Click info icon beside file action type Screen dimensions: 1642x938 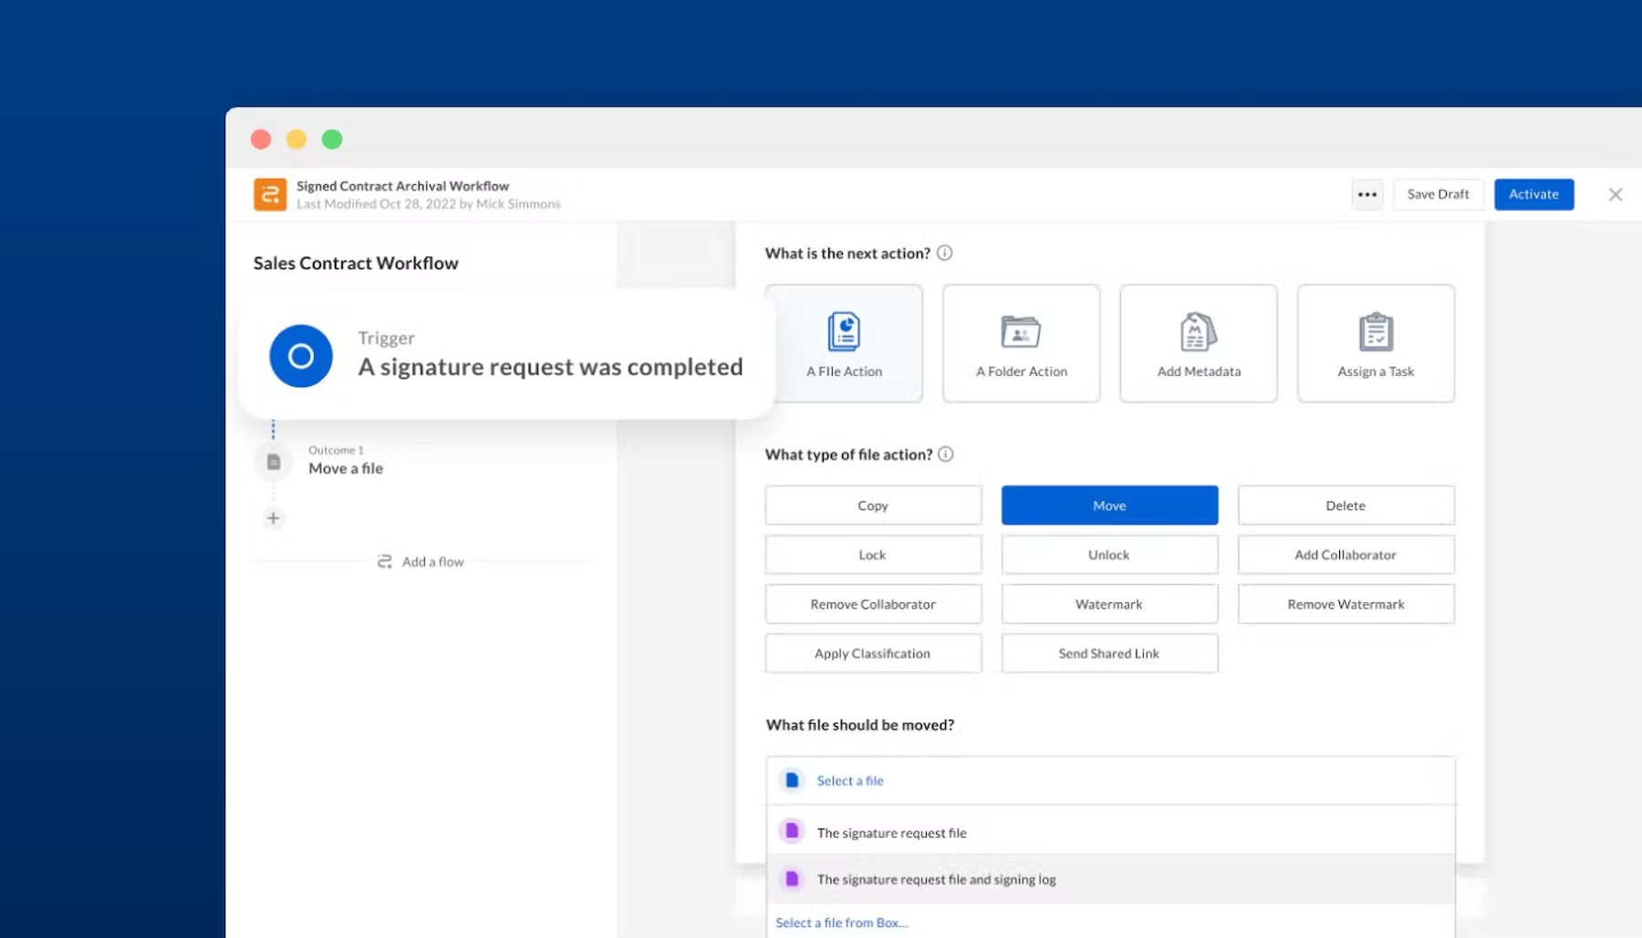click(x=946, y=453)
